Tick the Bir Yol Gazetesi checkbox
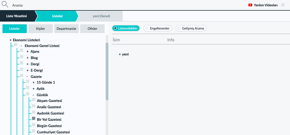Viewport: 290px width, 135px height. click(x=34, y=118)
